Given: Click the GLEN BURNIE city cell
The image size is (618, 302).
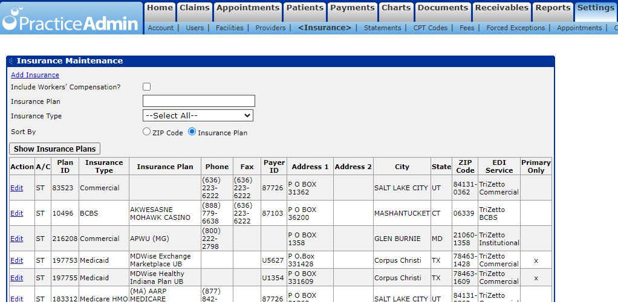Looking at the screenshot, I should tap(402, 239).
